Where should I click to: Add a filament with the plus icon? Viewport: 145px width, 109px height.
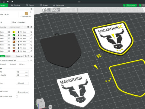[22, 27]
